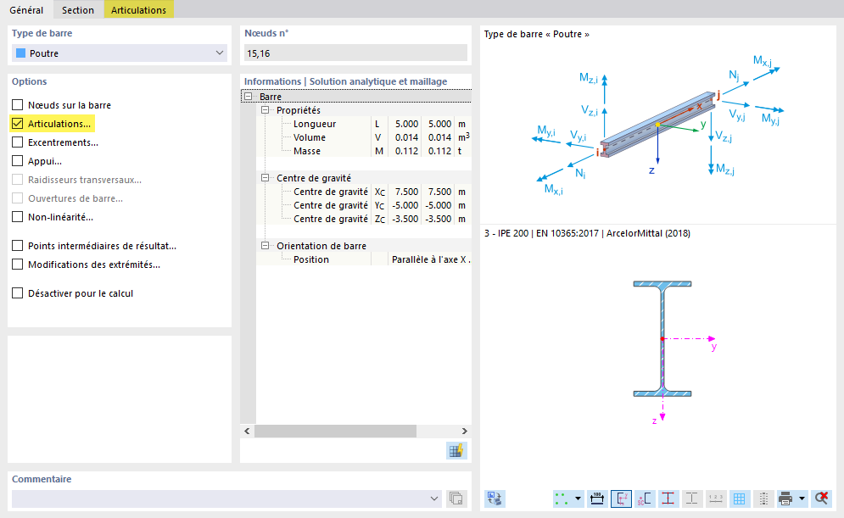This screenshot has height=518, width=844.
Task: Collapse the Propriétés group
Action: tap(265, 109)
